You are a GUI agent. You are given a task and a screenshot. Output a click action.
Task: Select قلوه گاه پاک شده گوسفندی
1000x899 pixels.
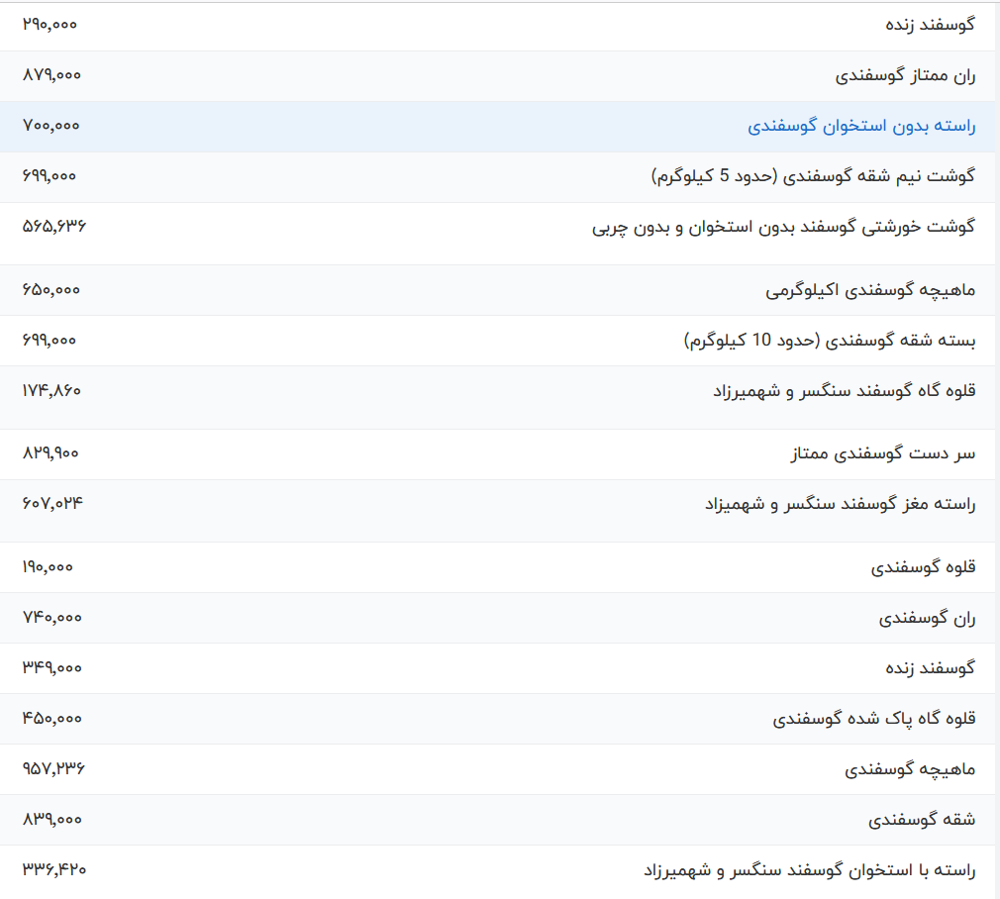pos(873,719)
